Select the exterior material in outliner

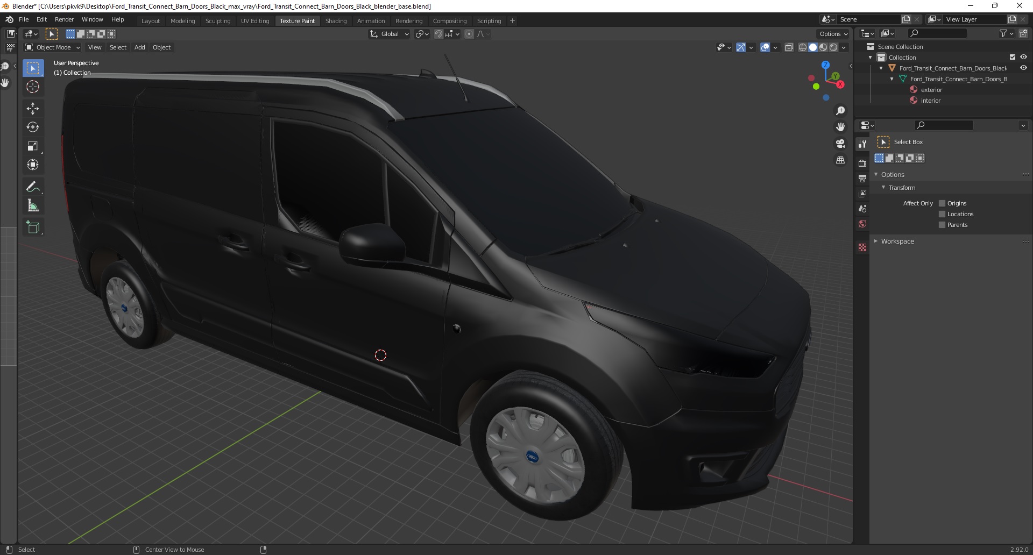(x=931, y=90)
